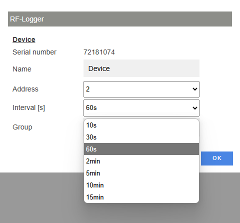Viewport: 240px width, 223px height.
Task: Click the RF-Logger title bar
Action: tap(120, 19)
